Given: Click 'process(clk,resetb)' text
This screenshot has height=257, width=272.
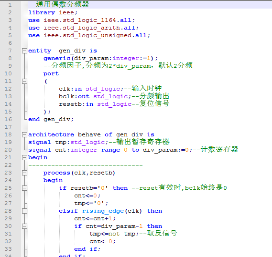Looking at the screenshot, I should click(x=79, y=173).
